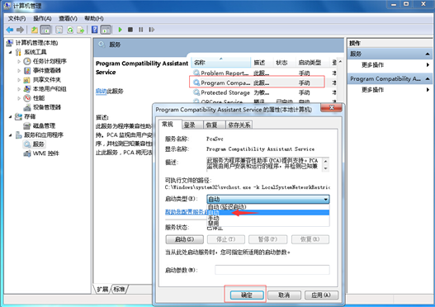Open the 操作(A) menu
Viewport: 435px width, 307px height.
pyautogui.click(x=42, y=19)
